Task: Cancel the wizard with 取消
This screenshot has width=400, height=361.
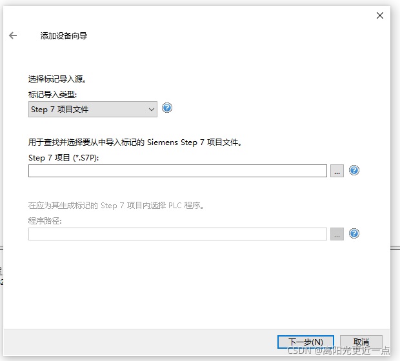Action: point(361,342)
